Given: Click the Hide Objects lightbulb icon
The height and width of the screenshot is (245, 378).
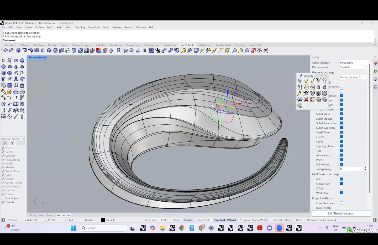Looking at the screenshot, I should [x=300, y=81].
